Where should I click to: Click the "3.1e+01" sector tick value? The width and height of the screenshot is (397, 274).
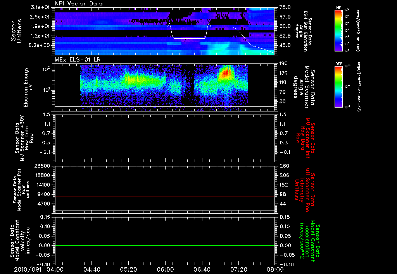tap(40, 7)
